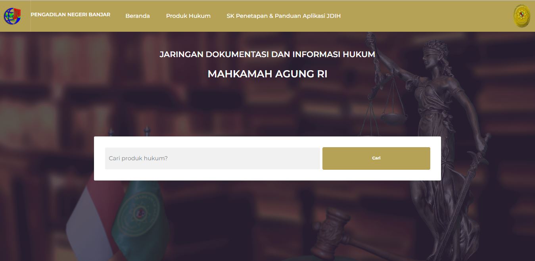The image size is (535, 261).
Task: Open SK Penetapan & Panduan Aplikasi JDIH
Action: [284, 16]
